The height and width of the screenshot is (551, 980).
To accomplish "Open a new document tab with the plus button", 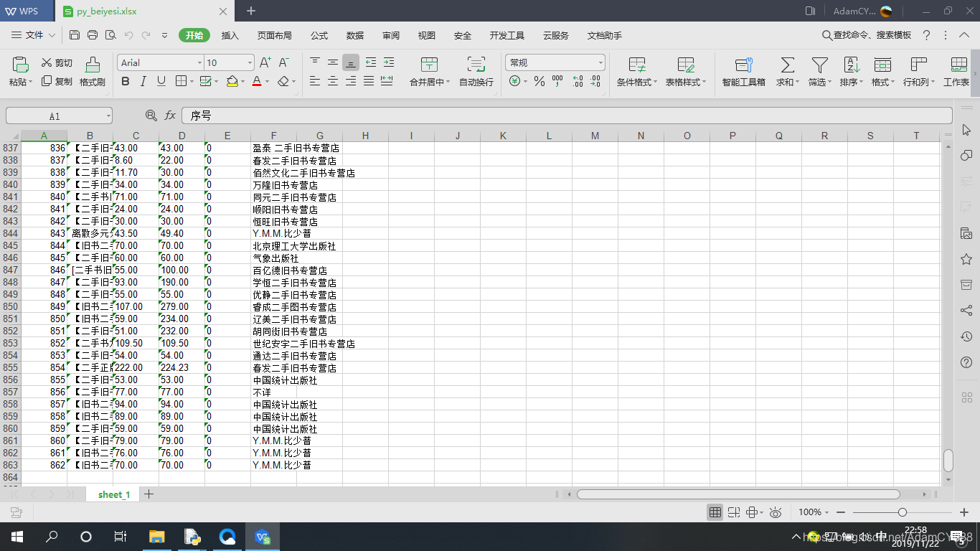I will point(251,11).
